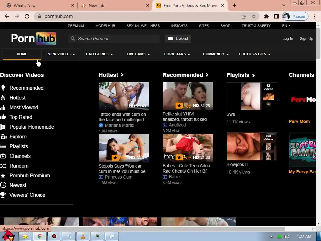Click the Sign Up link
The height and width of the screenshot is (241, 321).
tap(307, 39)
